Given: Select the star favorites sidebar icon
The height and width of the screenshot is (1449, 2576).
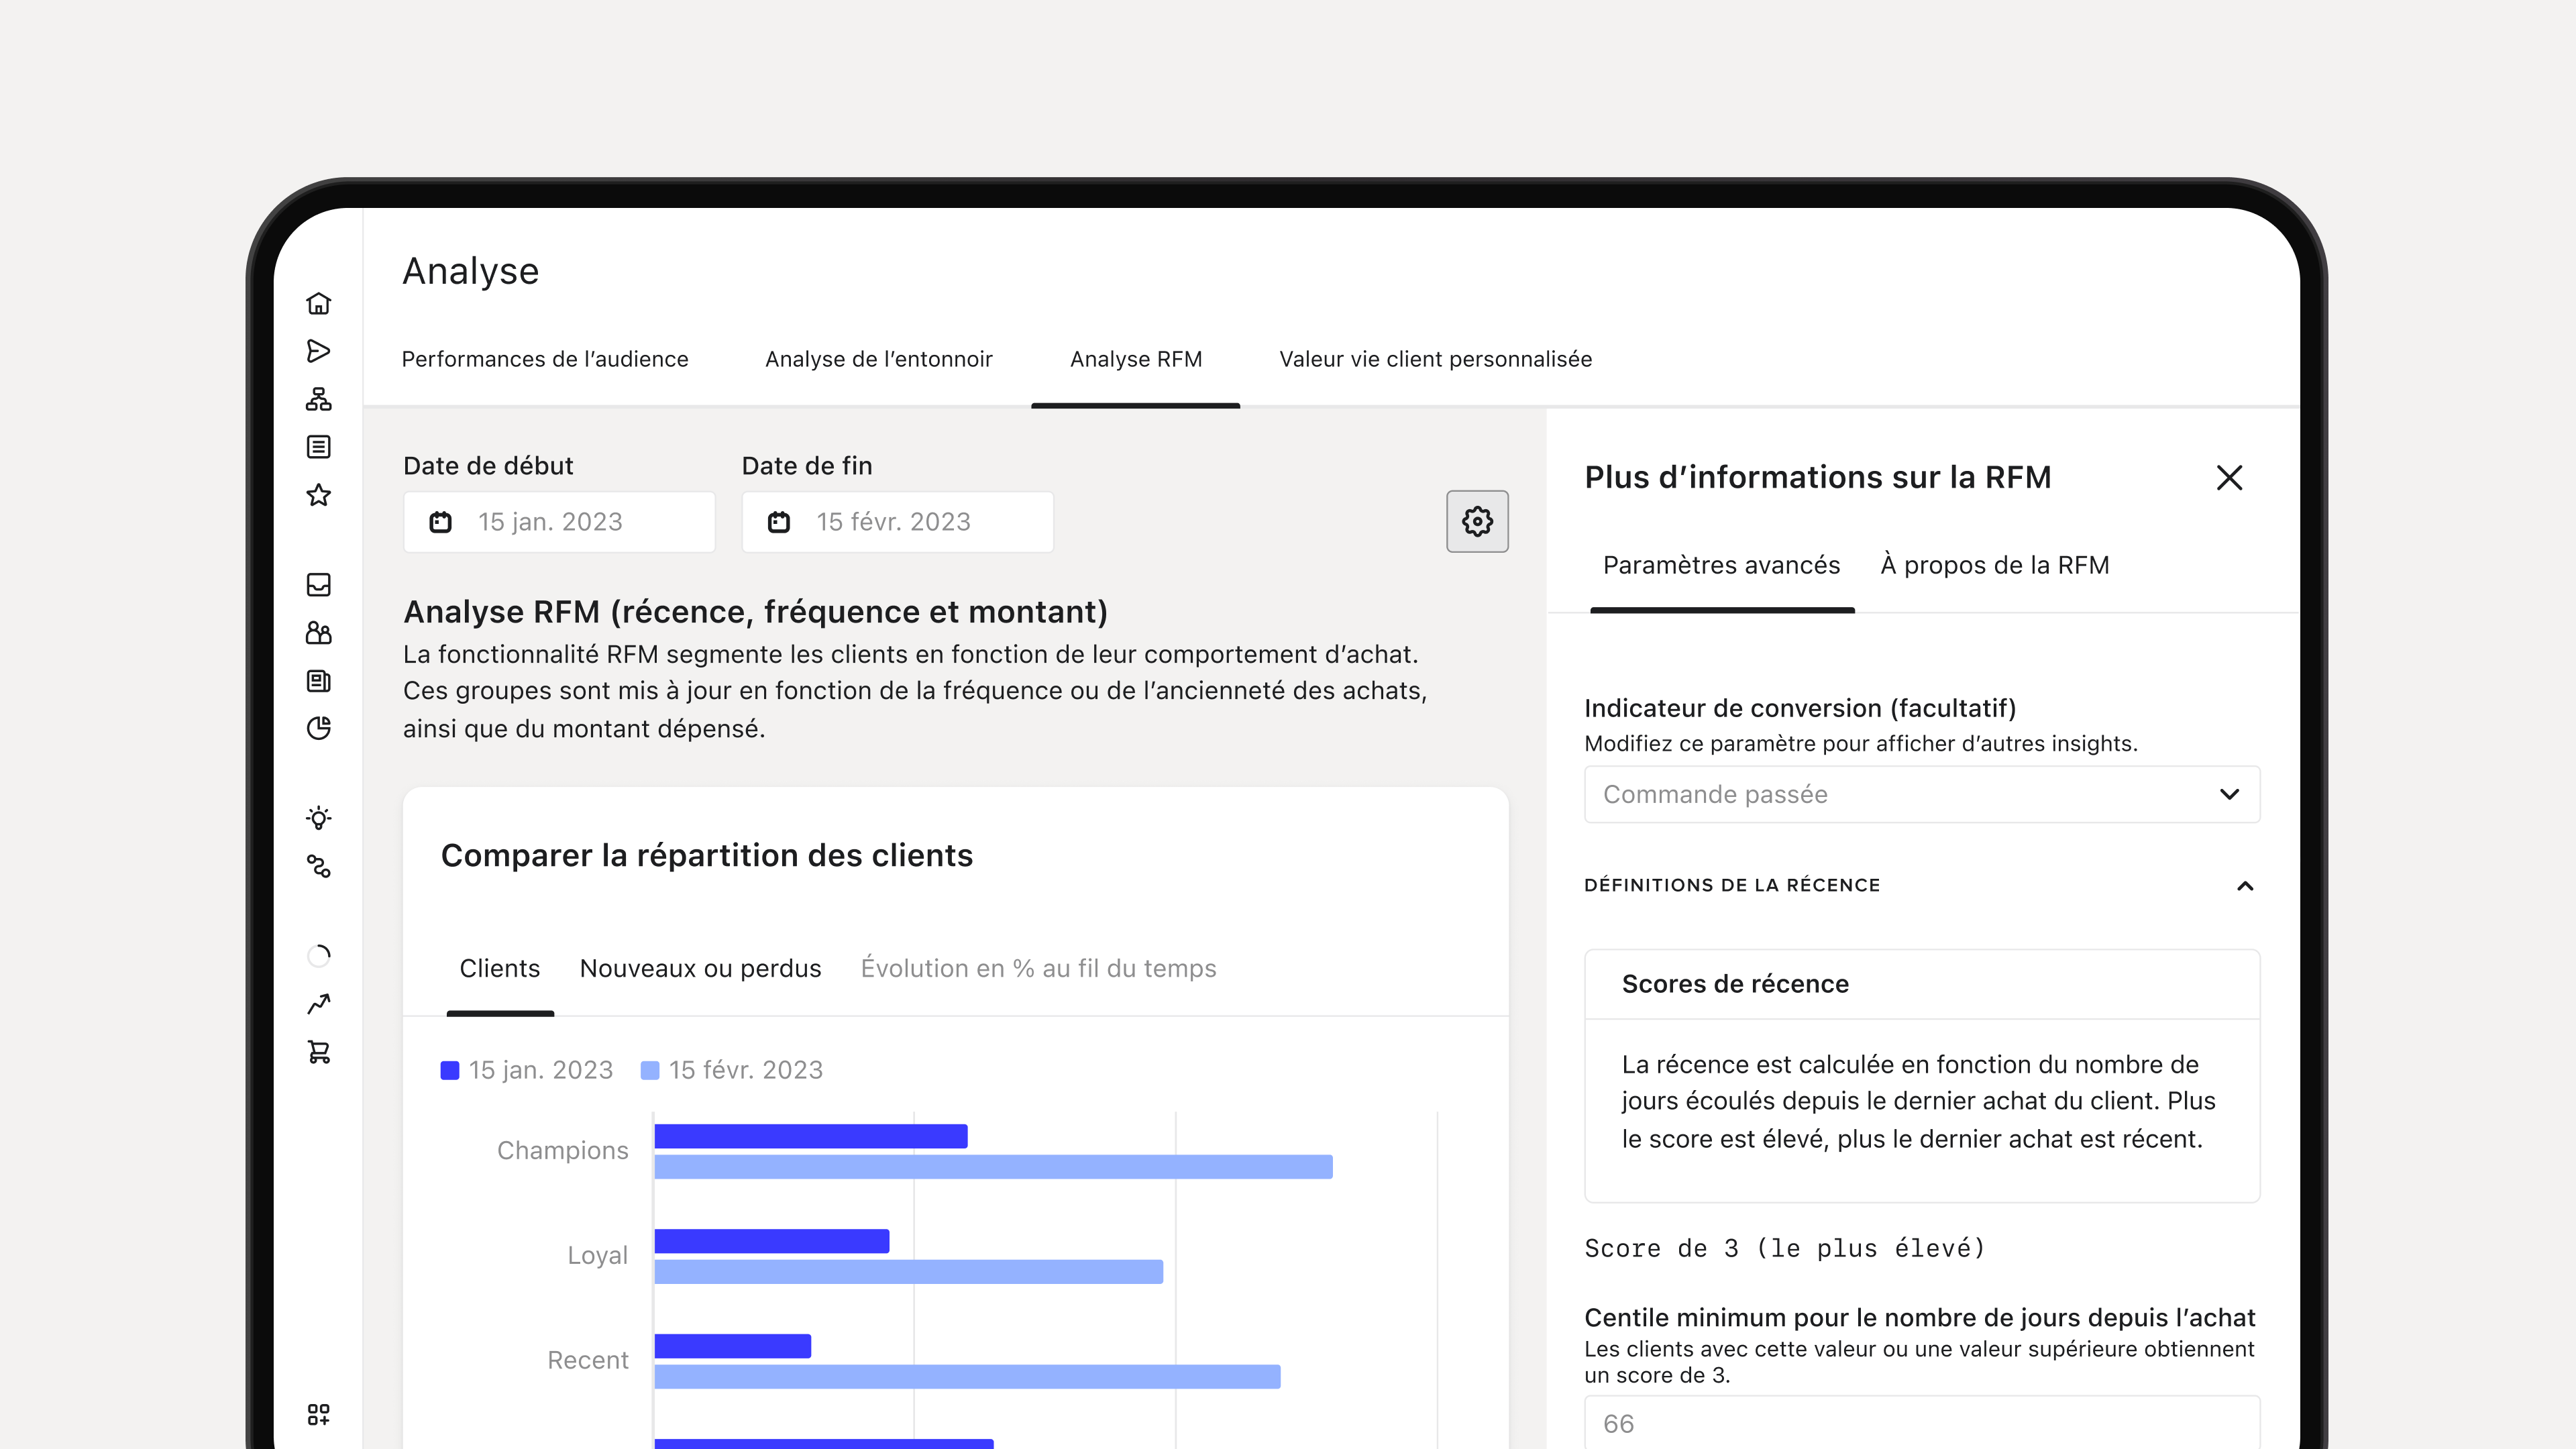Looking at the screenshot, I should (318, 495).
